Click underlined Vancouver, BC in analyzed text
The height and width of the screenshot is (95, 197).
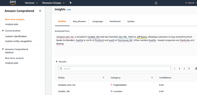click(125, 40)
